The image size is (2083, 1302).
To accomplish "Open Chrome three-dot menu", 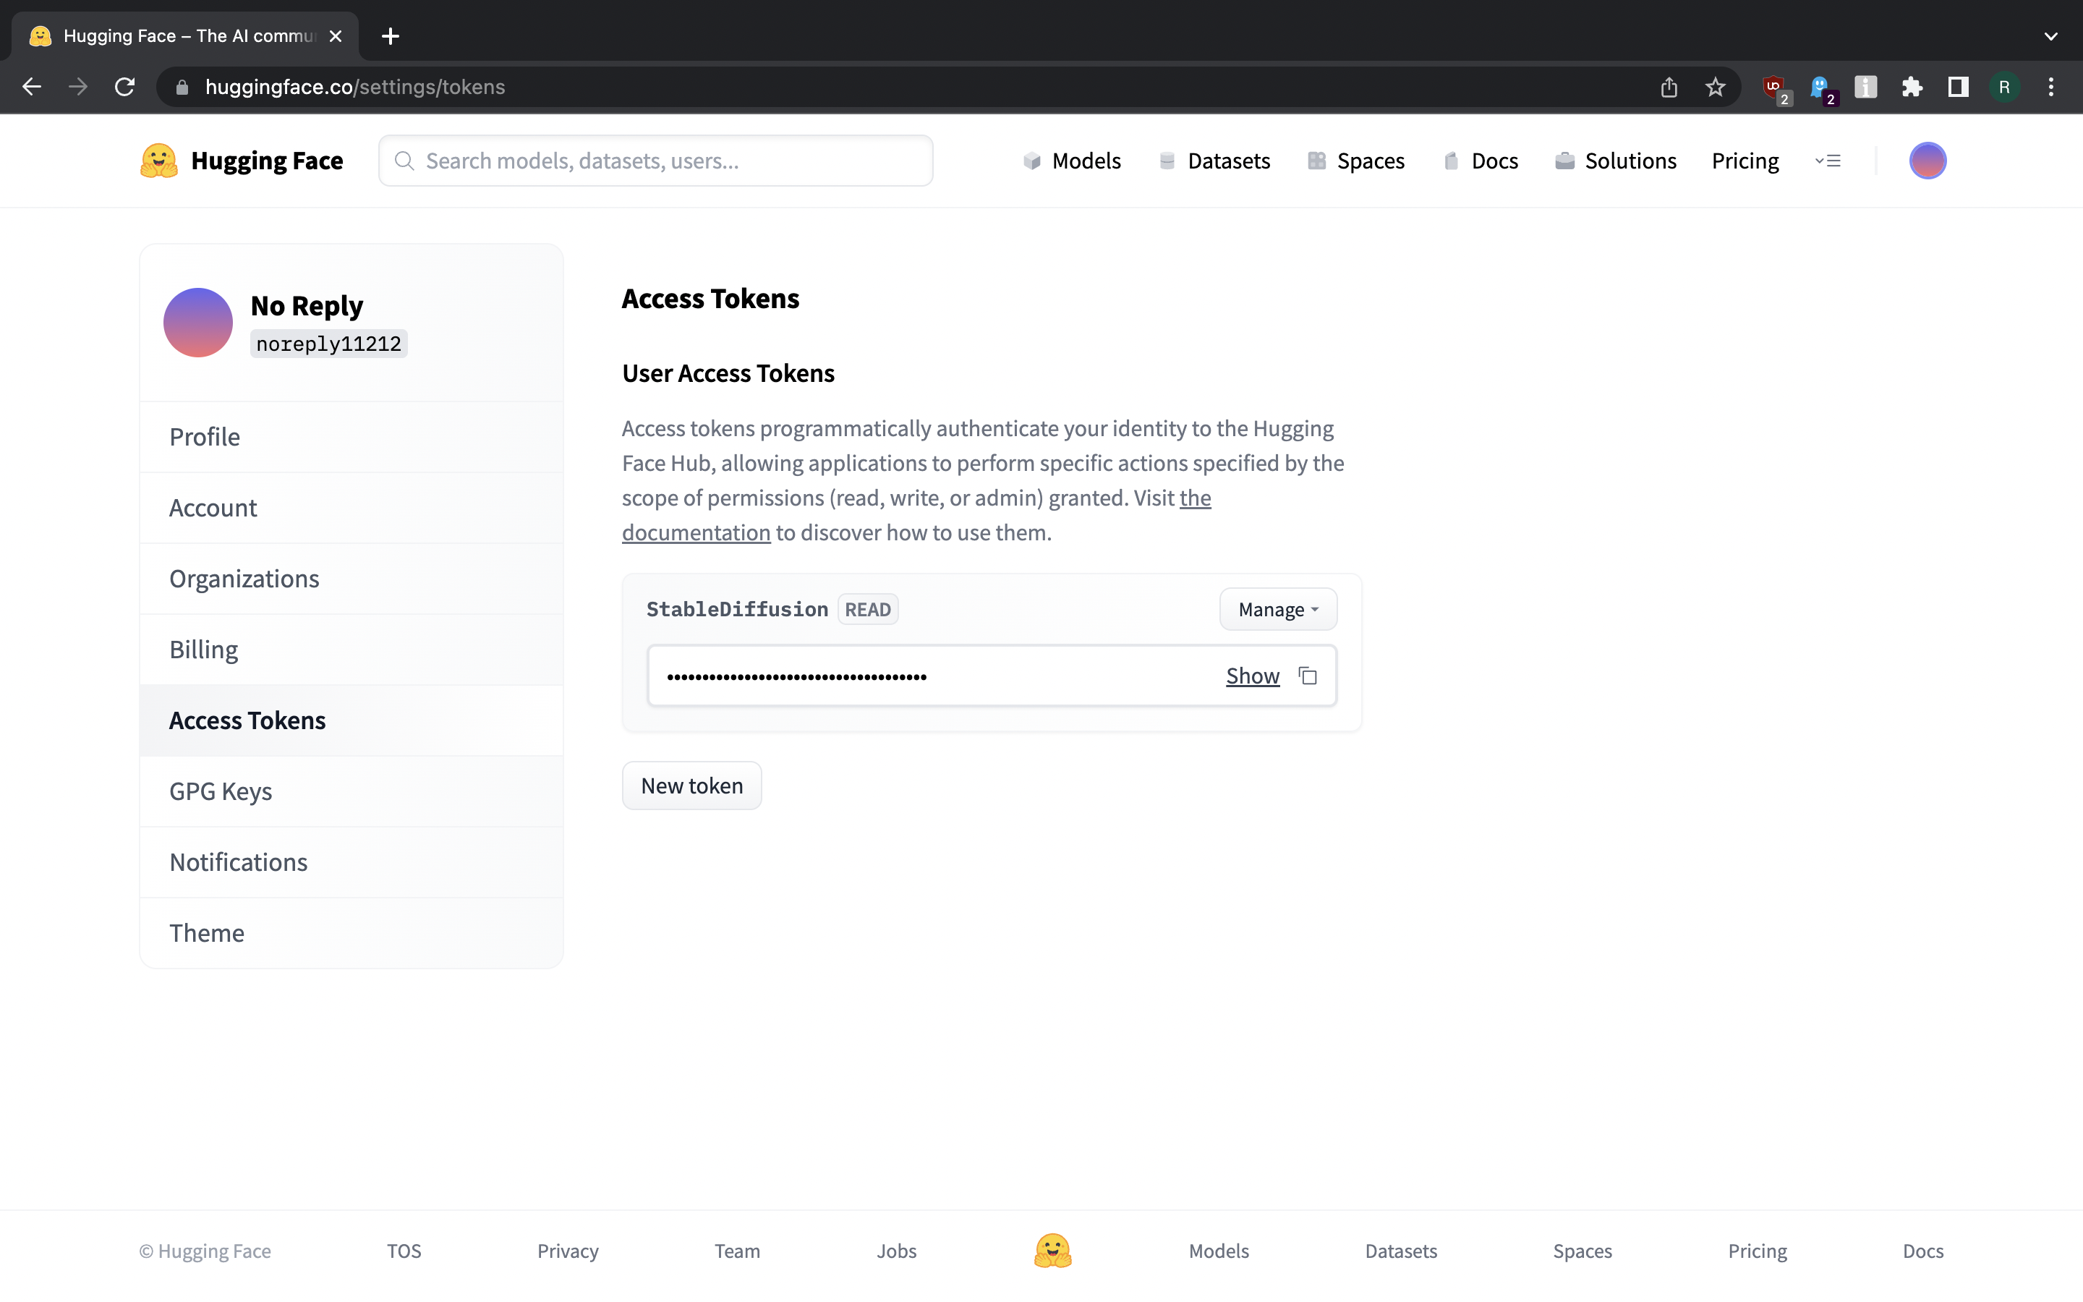I will coord(2051,87).
